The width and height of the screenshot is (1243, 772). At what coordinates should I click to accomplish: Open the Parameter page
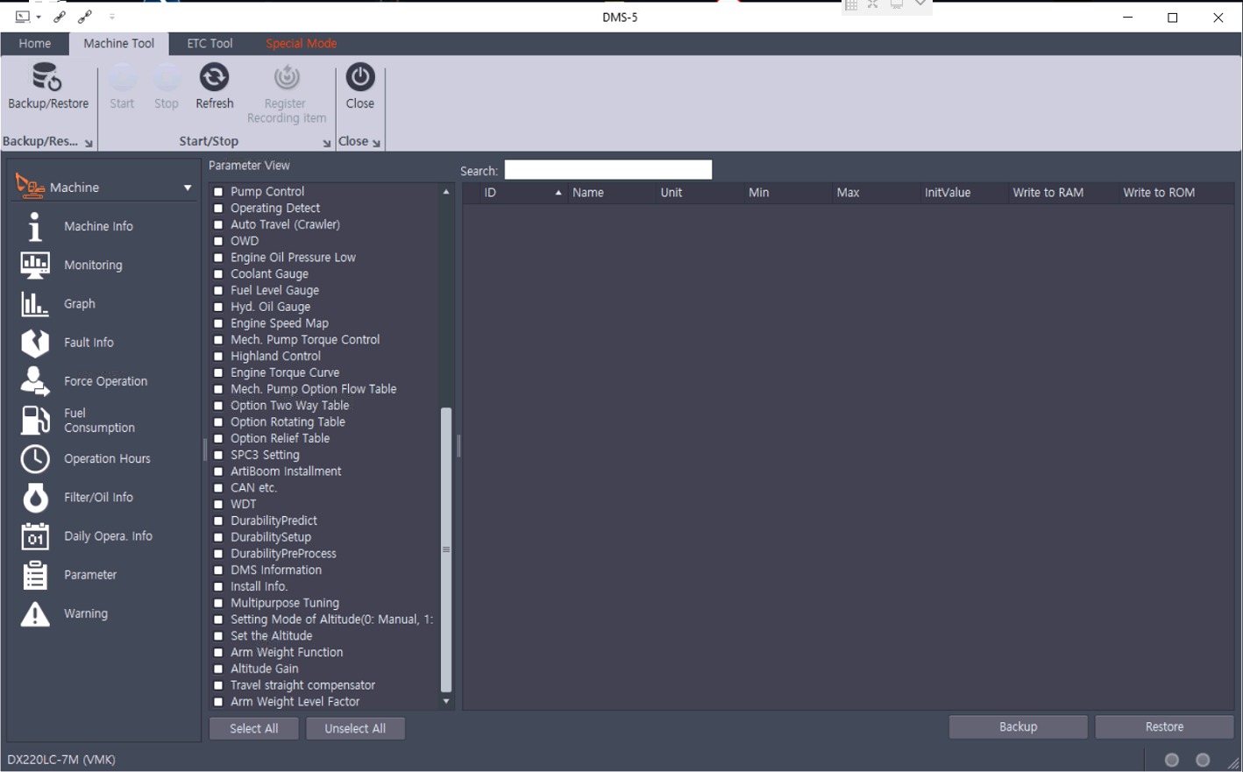[x=90, y=575]
